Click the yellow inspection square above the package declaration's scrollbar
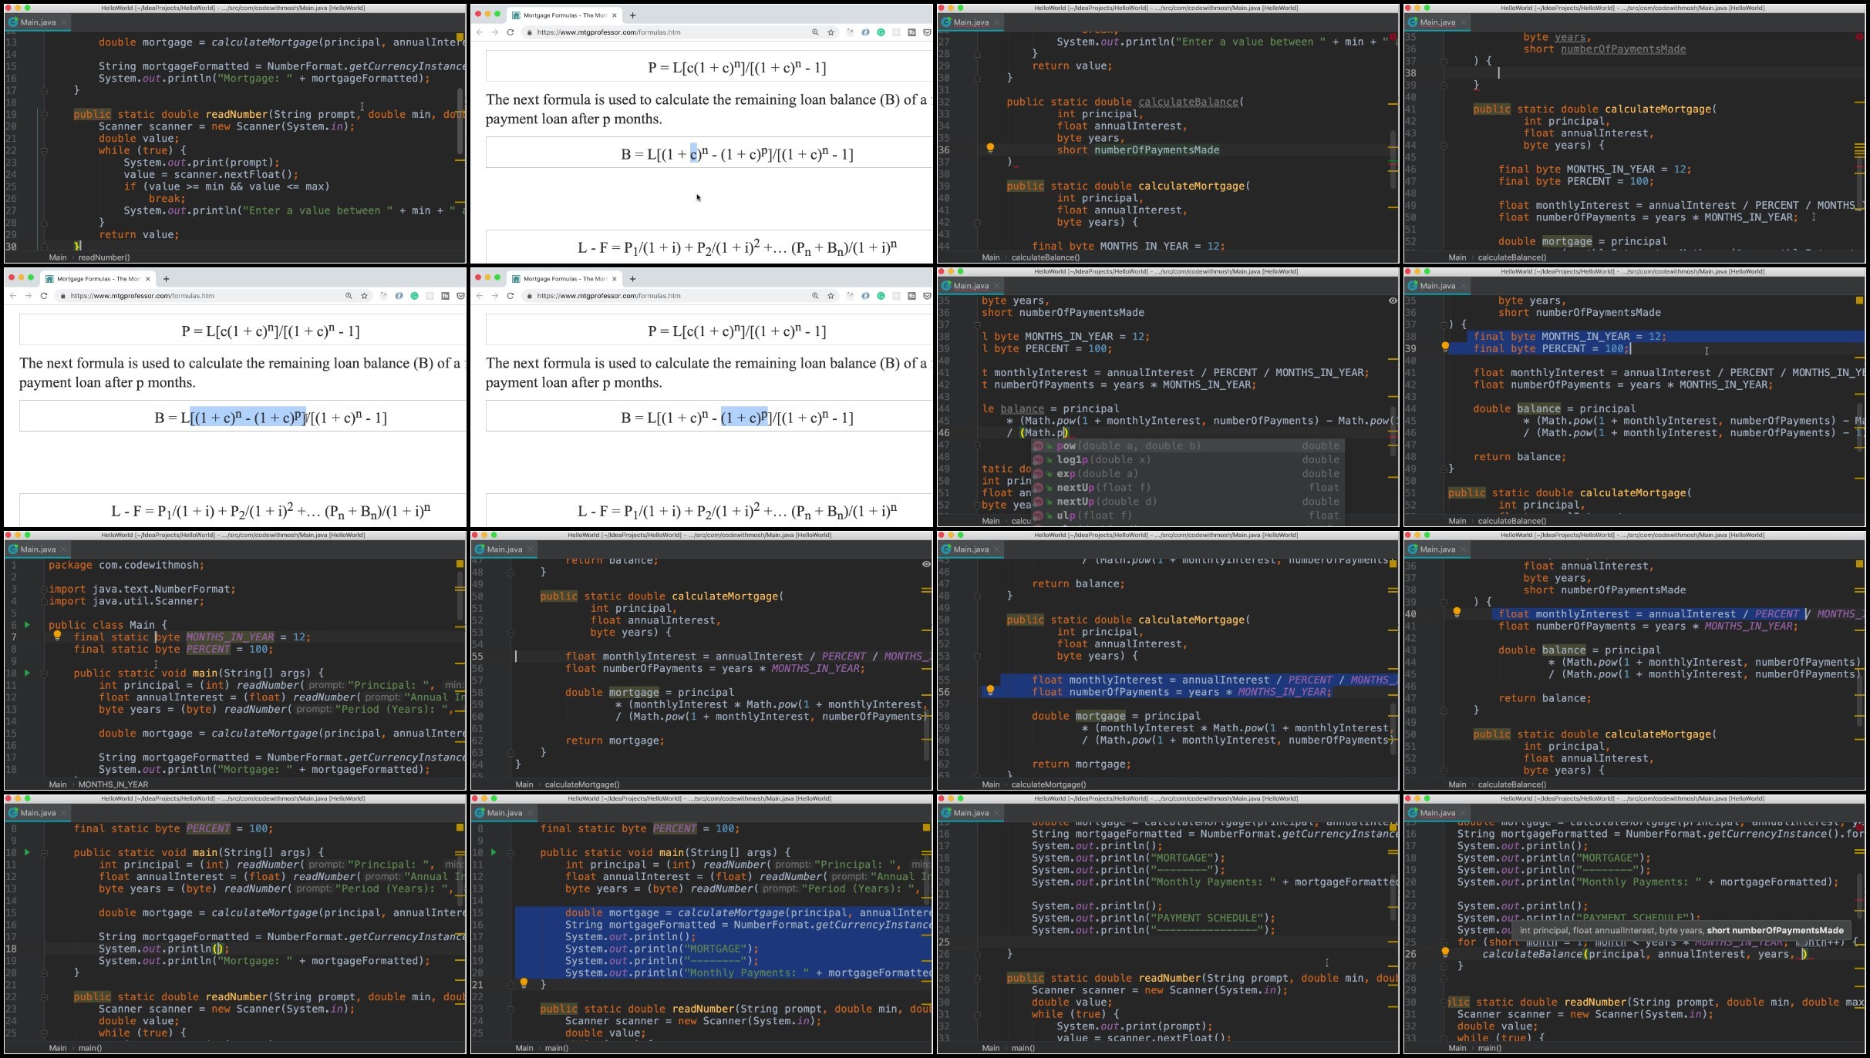The width and height of the screenshot is (1870, 1058). coord(460,564)
